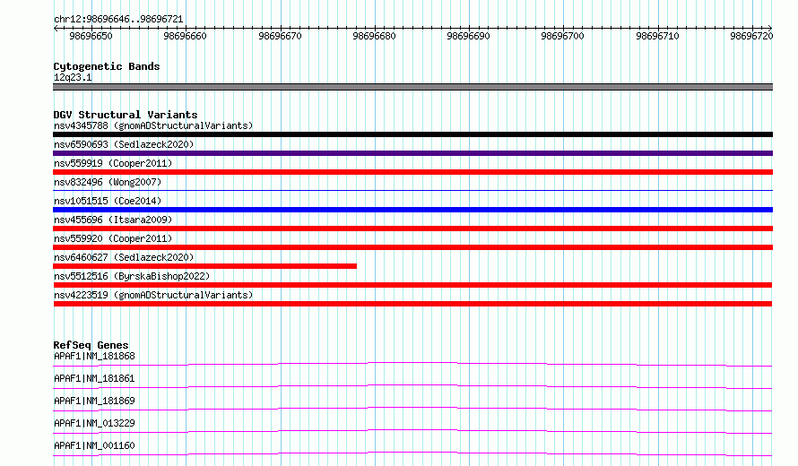Click the gray 12q23.1 cytogenetic band bar
This screenshot has width=798, height=466.
click(x=412, y=87)
